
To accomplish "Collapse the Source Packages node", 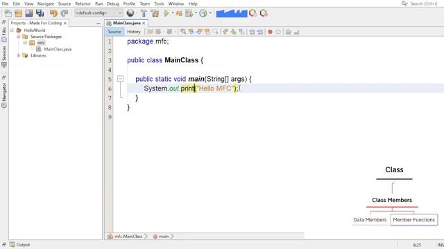I will click(18, 37).
